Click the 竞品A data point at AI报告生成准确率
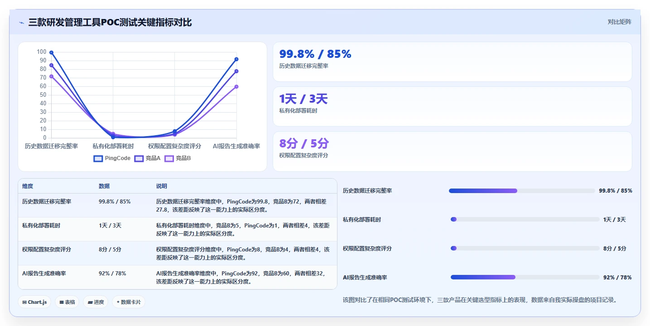Image resolution: width=650 pixels, height=326 pixels. coord(236,71)
